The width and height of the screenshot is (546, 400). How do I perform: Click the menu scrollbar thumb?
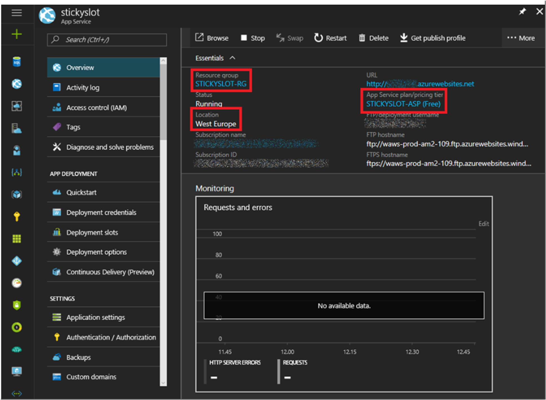tap(163, 102)
